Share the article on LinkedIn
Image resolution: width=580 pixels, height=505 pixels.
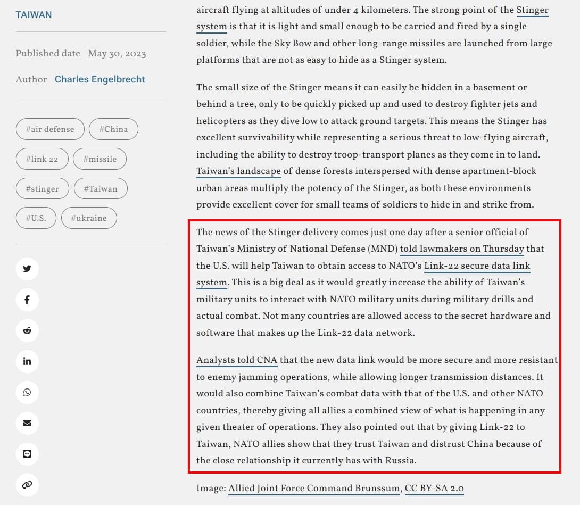point(27,361)
